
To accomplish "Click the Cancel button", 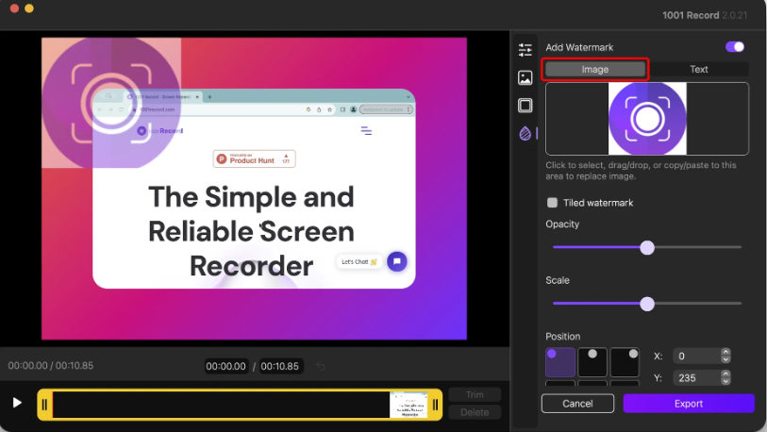I will [x=577, y=404].
